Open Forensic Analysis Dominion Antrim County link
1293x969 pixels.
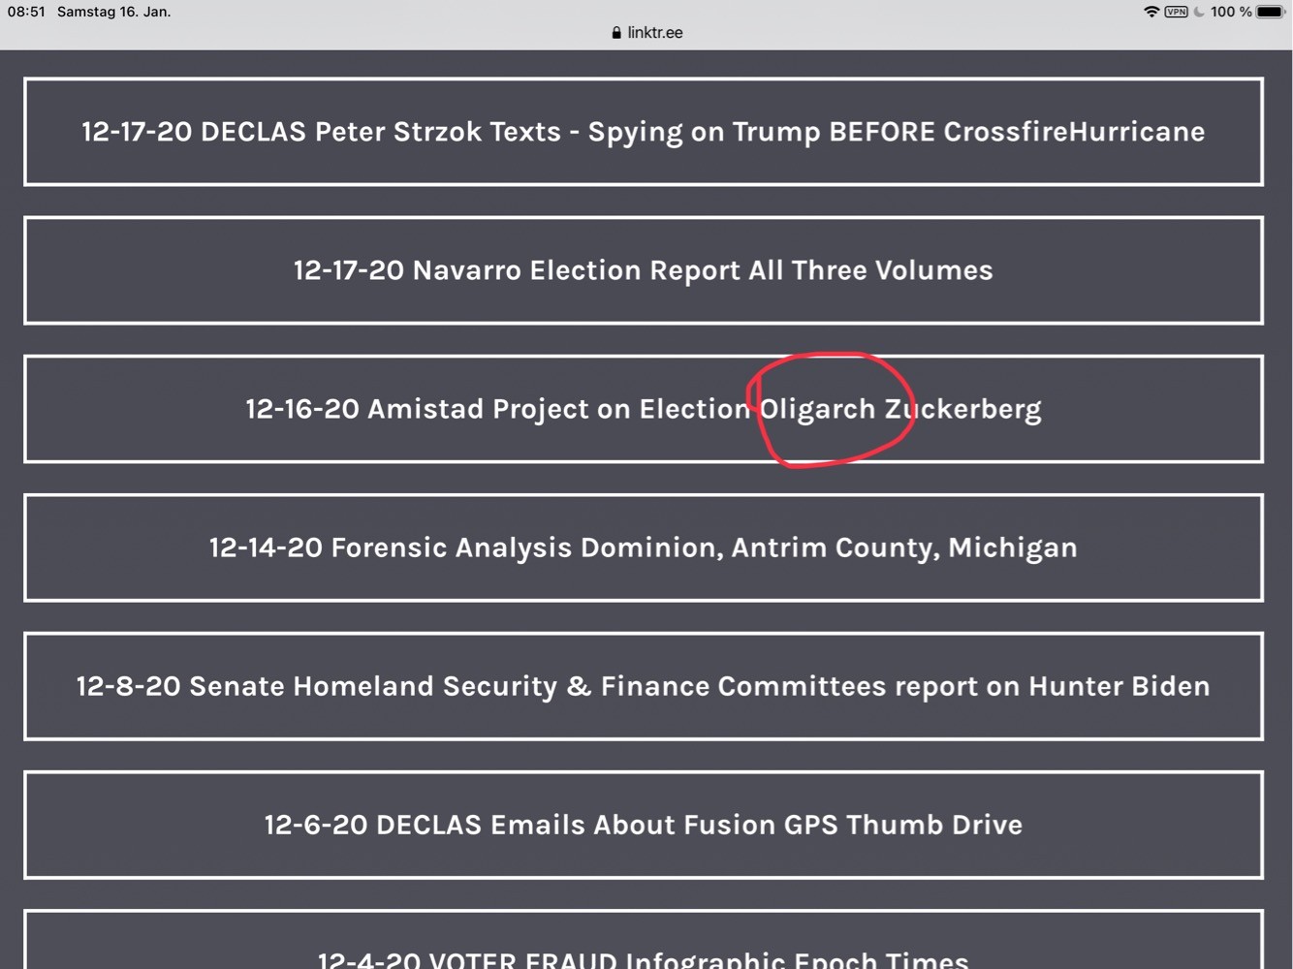pos(644,547)
